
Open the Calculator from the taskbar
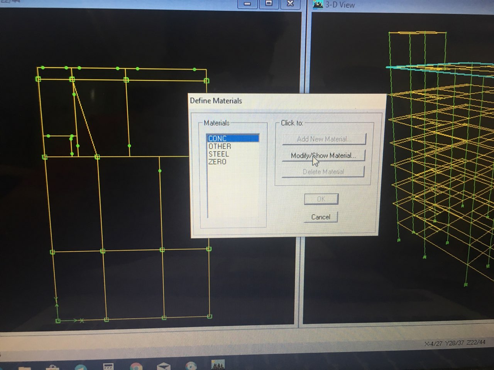click(108, 367)
